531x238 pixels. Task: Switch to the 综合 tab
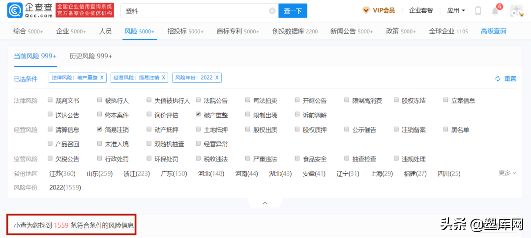tap(28, 31)
